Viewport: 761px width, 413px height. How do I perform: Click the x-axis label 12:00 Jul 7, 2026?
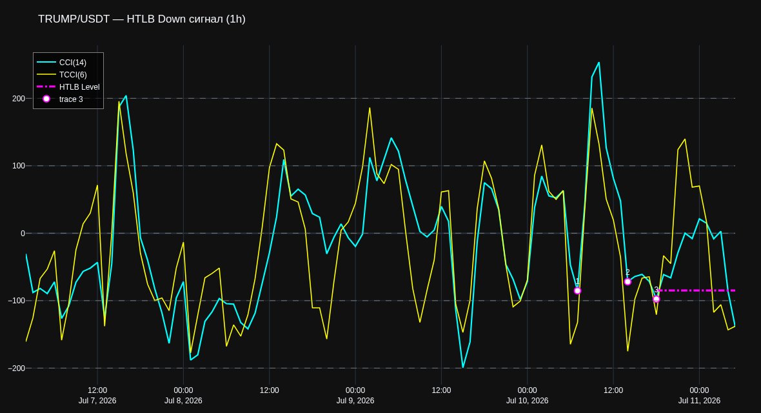[97, 396]
